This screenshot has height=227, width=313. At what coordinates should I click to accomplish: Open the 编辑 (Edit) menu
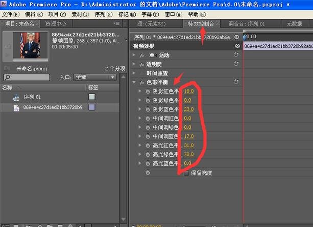34,14
